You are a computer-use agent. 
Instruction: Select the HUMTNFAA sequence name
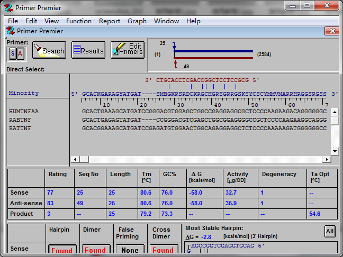[x=24, y=112]
